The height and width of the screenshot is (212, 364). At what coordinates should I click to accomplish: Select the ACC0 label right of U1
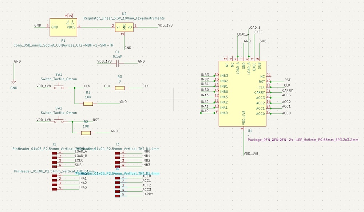tap(286, 113)
